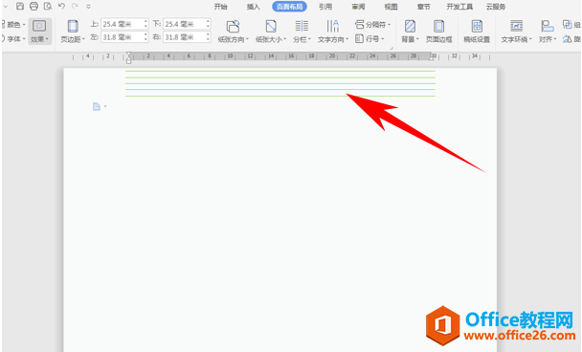
Task: Click the 效果 theme effects button
Action: point(39,32)
